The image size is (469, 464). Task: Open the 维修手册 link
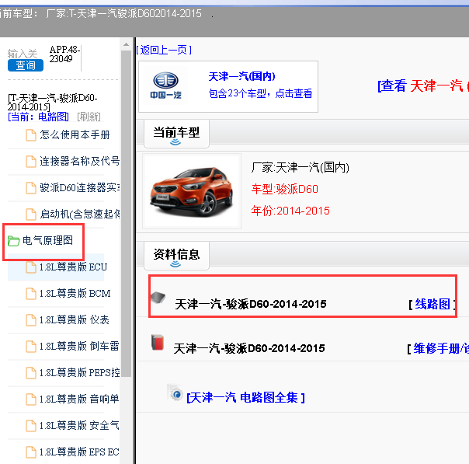coord(441,348)
